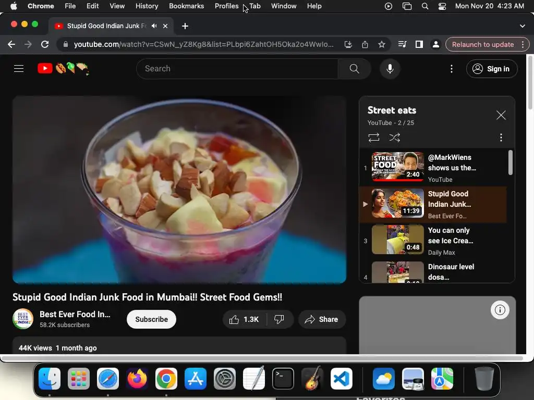Image resolution: width=534 pixels, height=400 pixels.
Task: Open the Best Ever Food In… channel name
Action: [x=75, y=314]
